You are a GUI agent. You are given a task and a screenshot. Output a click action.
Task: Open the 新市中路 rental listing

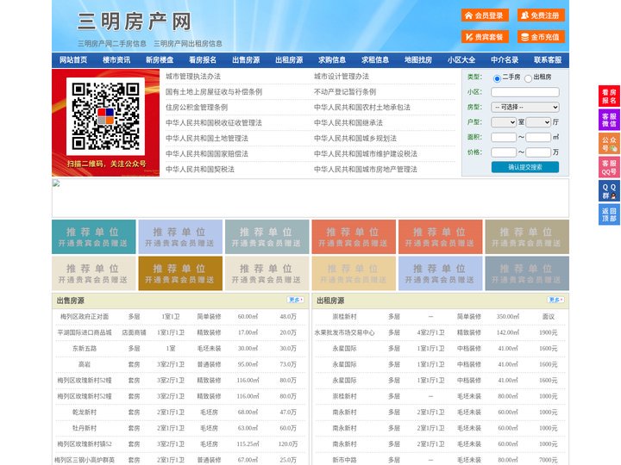click(x=344, y=460)
